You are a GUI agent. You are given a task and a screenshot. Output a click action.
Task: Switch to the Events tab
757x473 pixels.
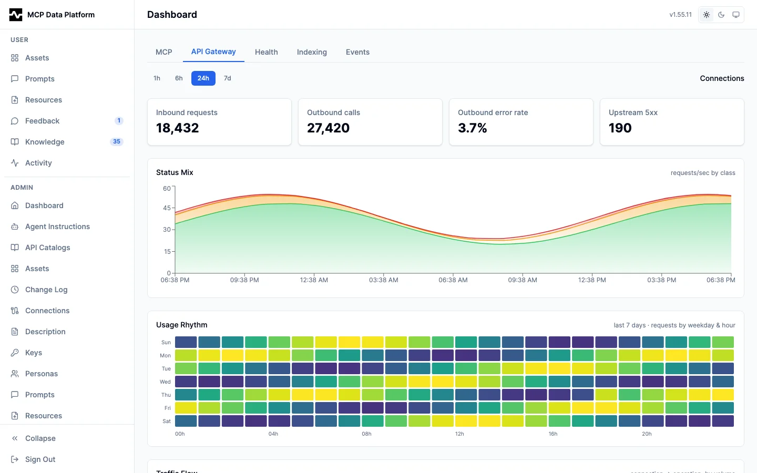[x=357, y=52]
